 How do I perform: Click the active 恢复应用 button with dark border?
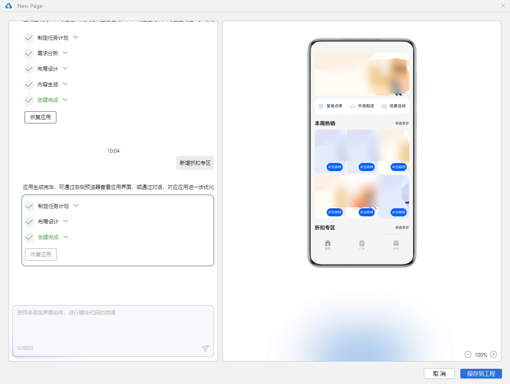40,117
